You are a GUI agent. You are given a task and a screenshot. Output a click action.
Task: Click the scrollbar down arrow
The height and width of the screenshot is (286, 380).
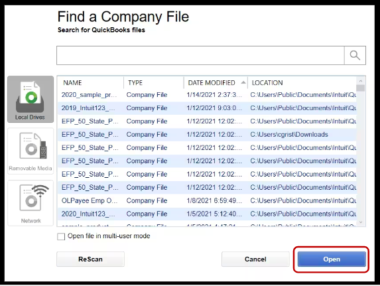pyautogui.click(x=361, y=222)
